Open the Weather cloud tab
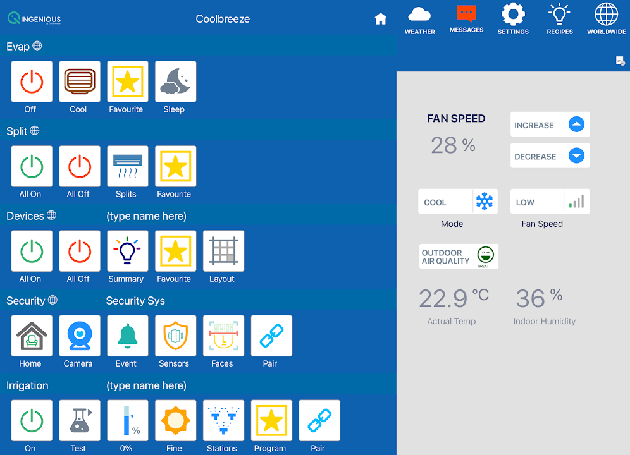The height and width of the screenshot is (455, 630). pos(420,20)
